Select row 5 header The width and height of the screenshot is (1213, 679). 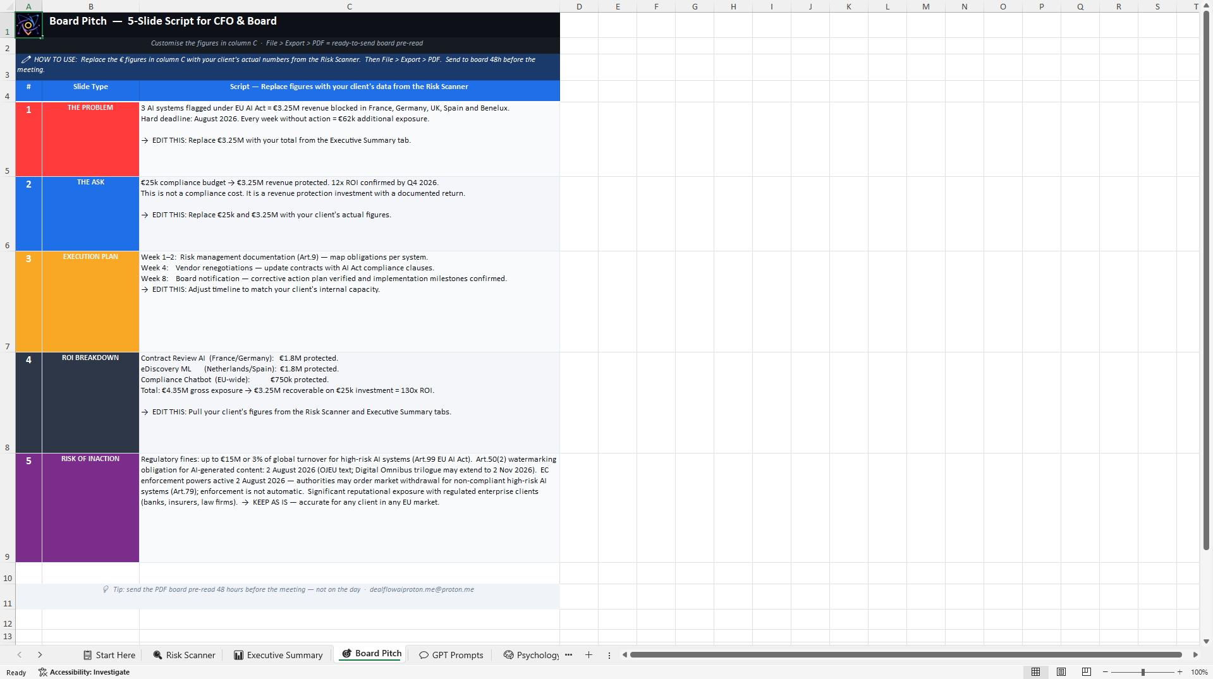pos(8,139)
